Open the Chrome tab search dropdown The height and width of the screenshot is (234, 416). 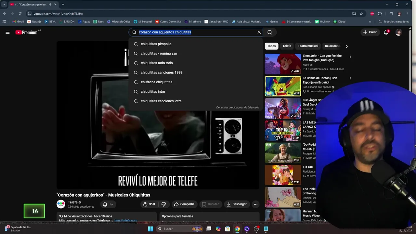4,5
